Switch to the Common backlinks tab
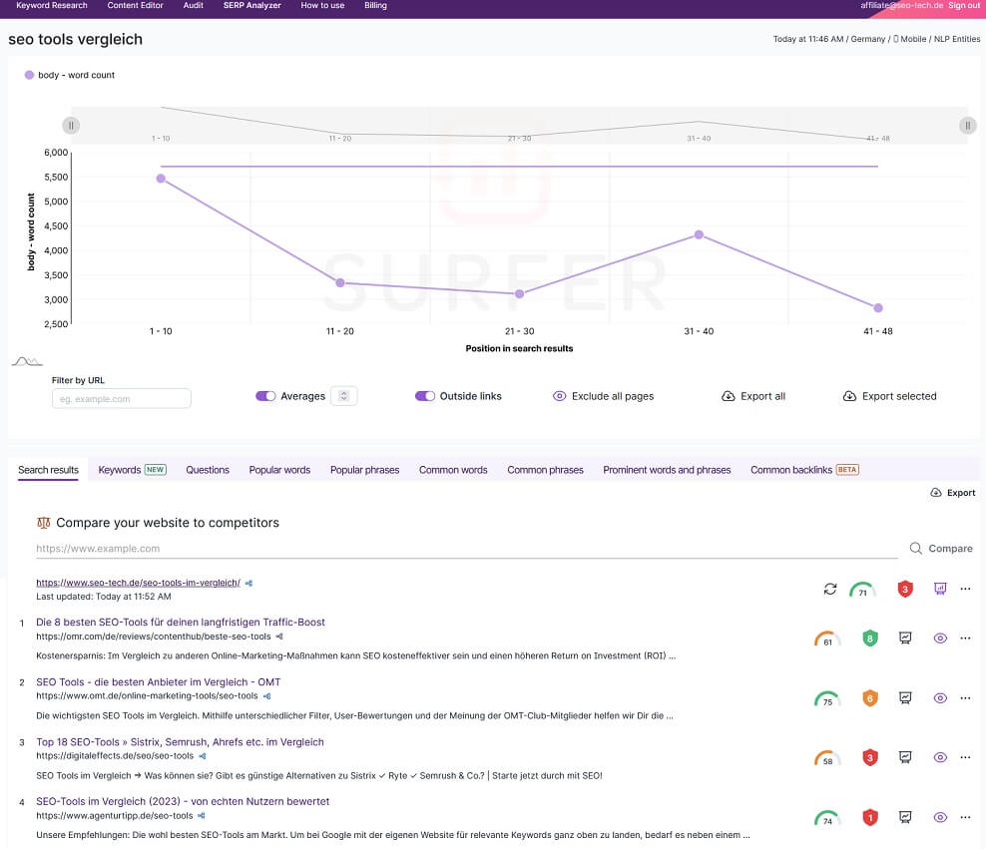The width and height of the screenshot is (986, 849). (792, 469)
